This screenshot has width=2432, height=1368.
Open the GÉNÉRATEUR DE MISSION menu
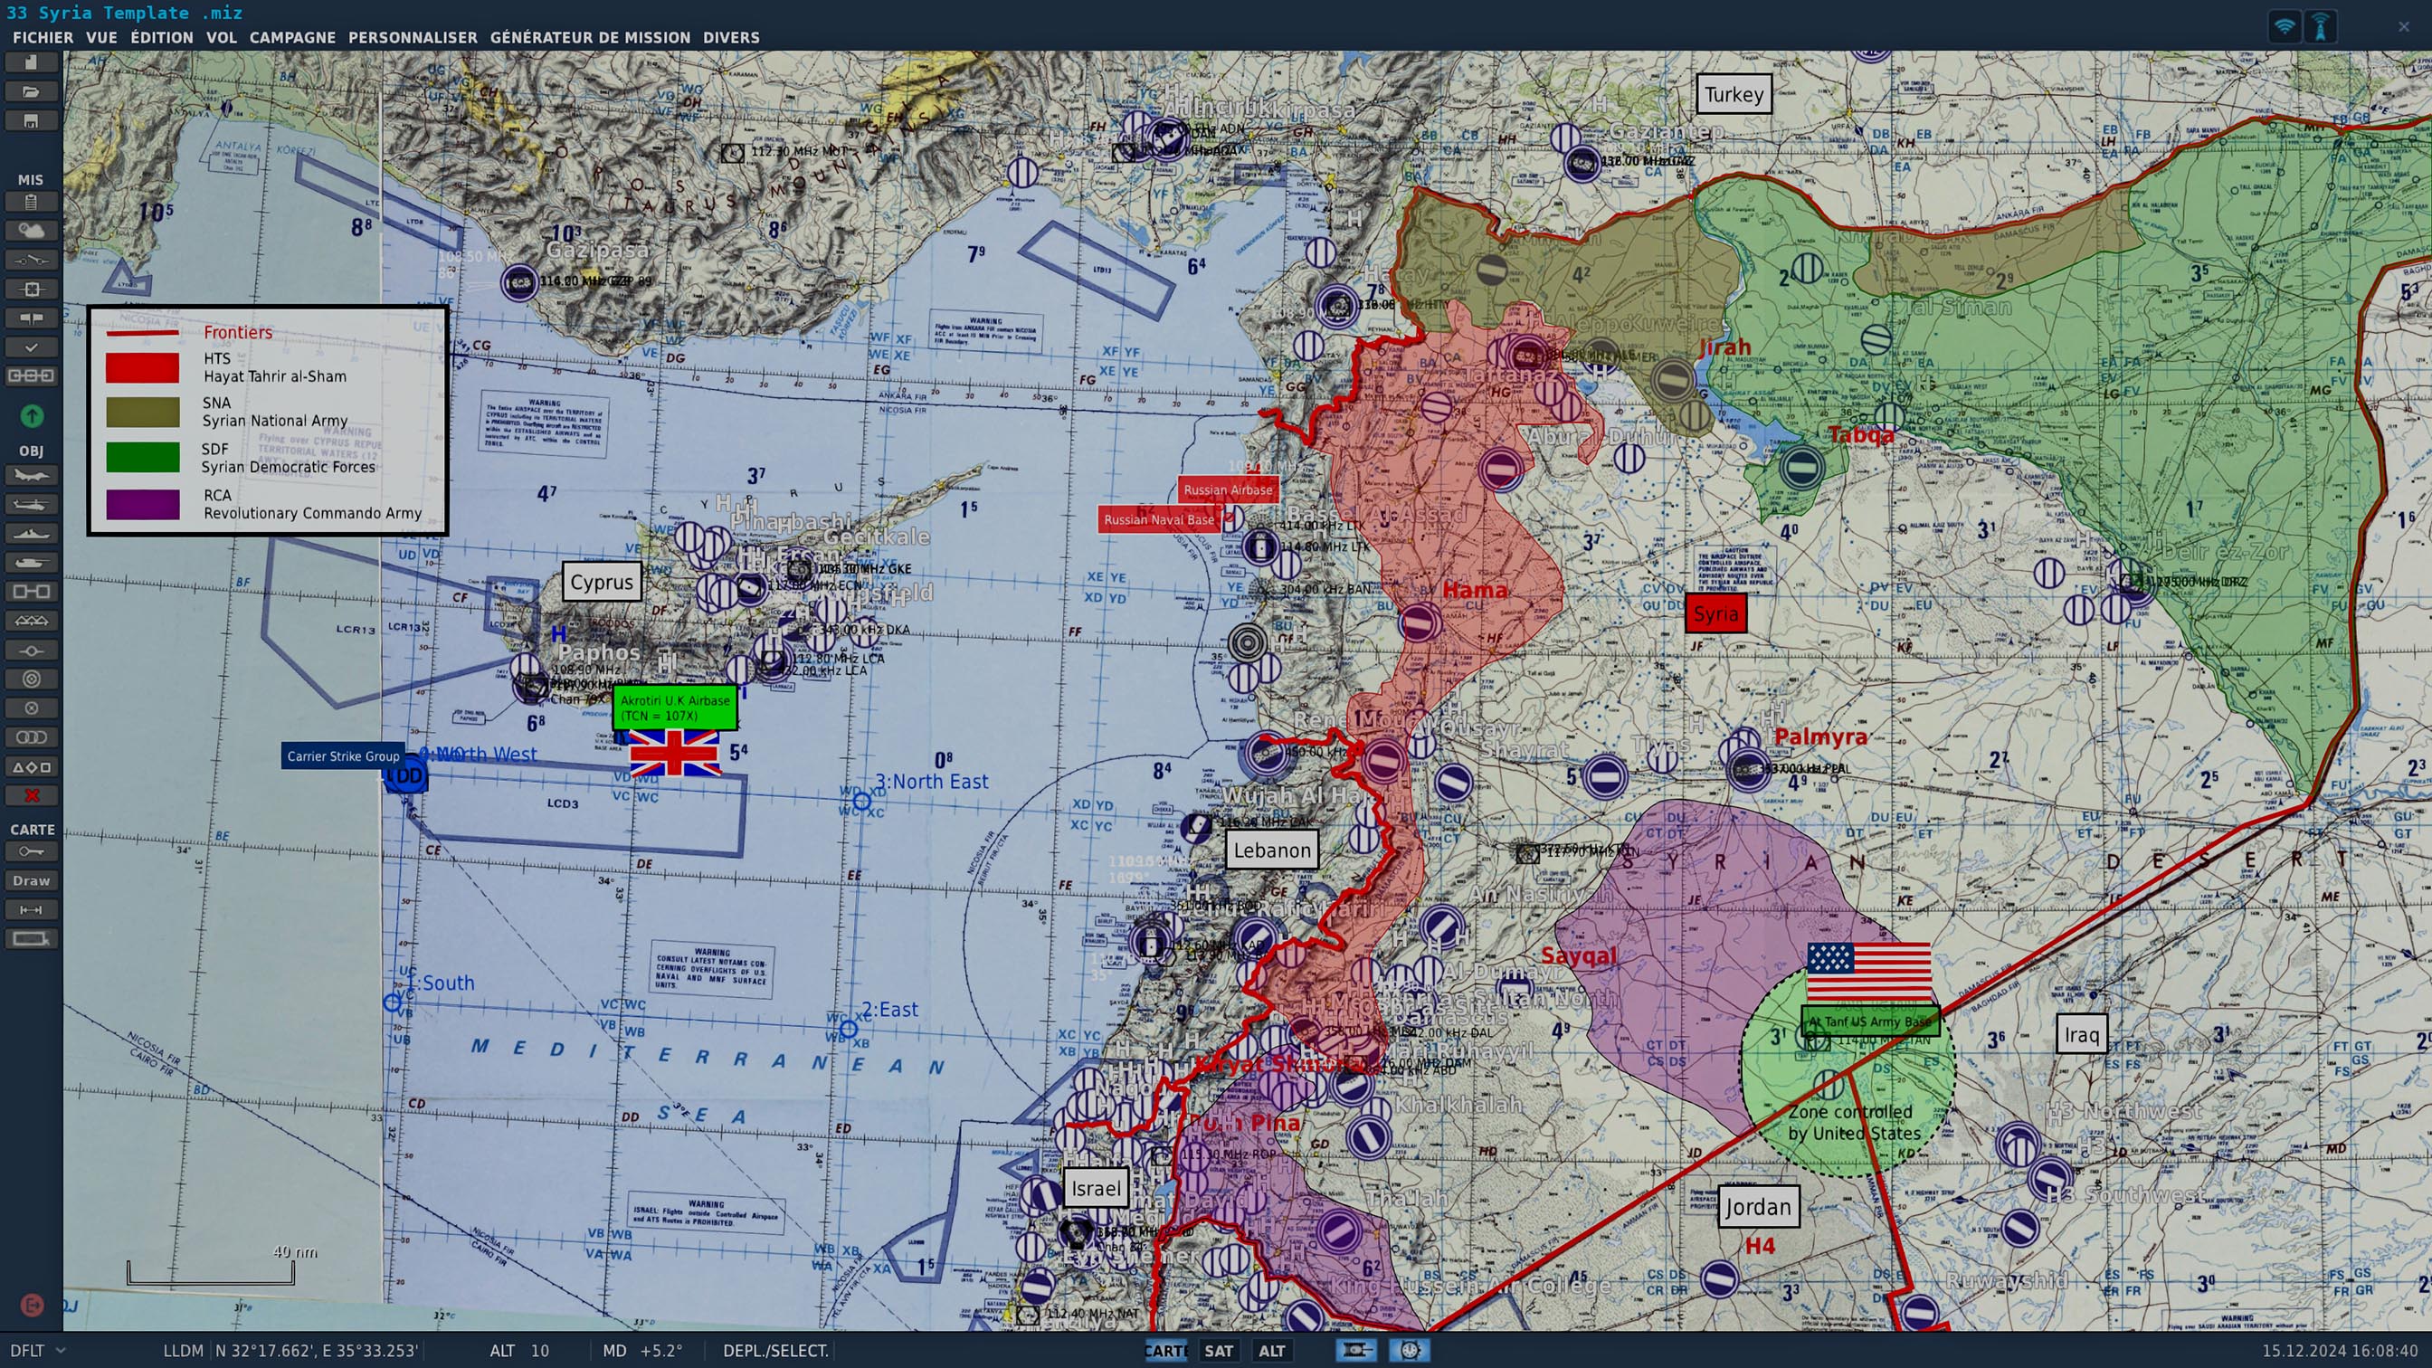tap(589, 38)
